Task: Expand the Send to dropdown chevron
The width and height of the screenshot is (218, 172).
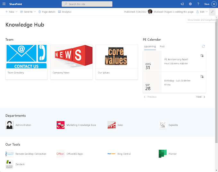Action: (35, 12)
